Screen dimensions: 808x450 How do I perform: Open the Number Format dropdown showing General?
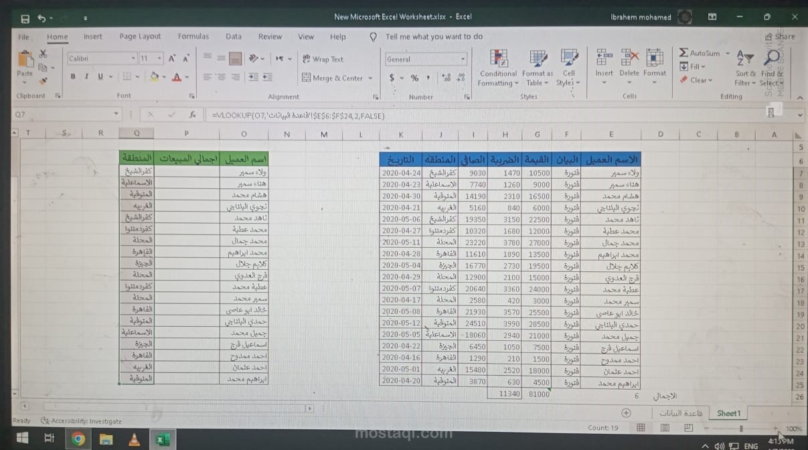click(462, 59)
